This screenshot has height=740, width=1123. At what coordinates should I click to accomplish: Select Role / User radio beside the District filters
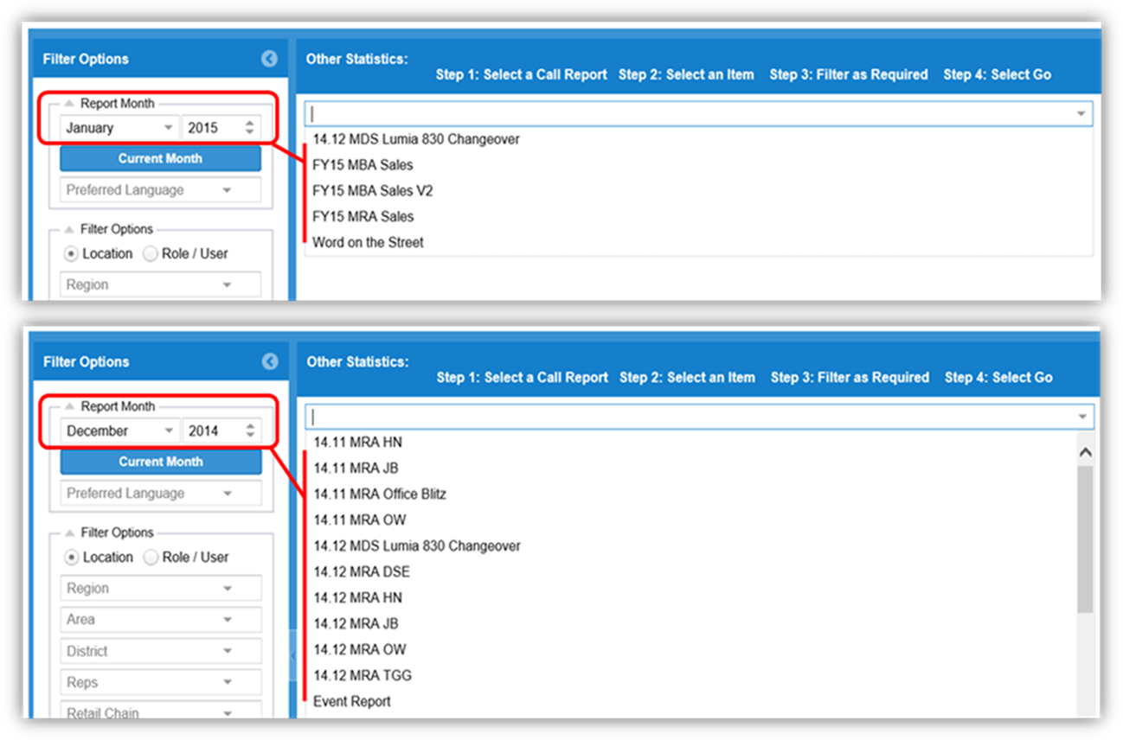point(151,558)
